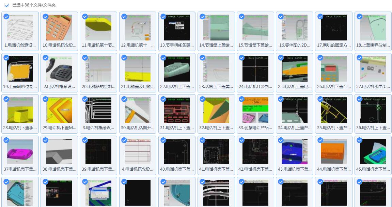The image size is (392, 207).
Task: Deselect the checkbox of file 13.节手柄线条建
Action: (163, 17)
